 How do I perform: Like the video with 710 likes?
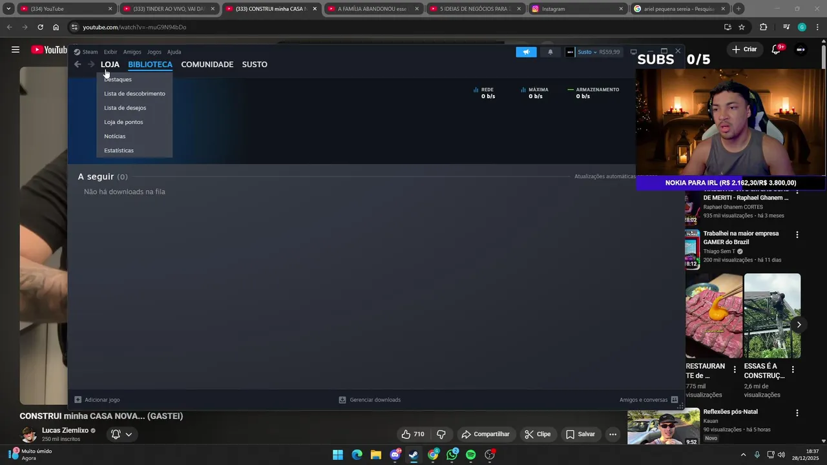(x=413, y=434)
